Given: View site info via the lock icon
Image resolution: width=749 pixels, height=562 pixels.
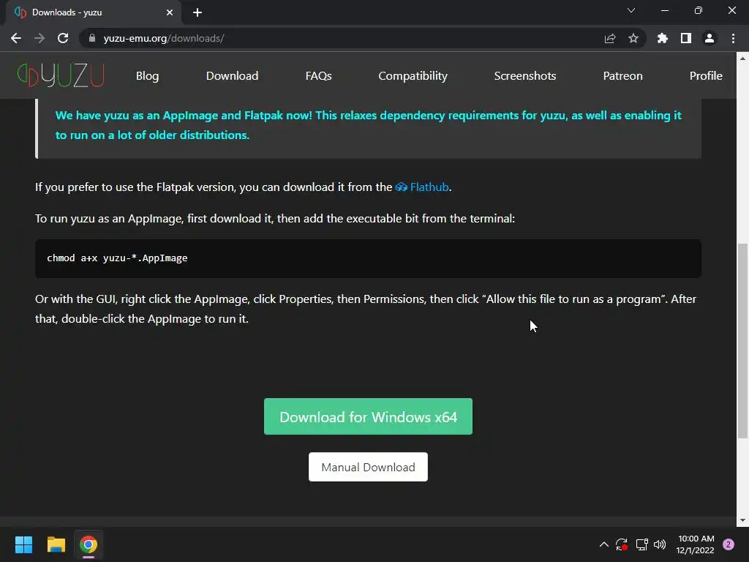Looking at the screenshot, I should coord(92,38).
